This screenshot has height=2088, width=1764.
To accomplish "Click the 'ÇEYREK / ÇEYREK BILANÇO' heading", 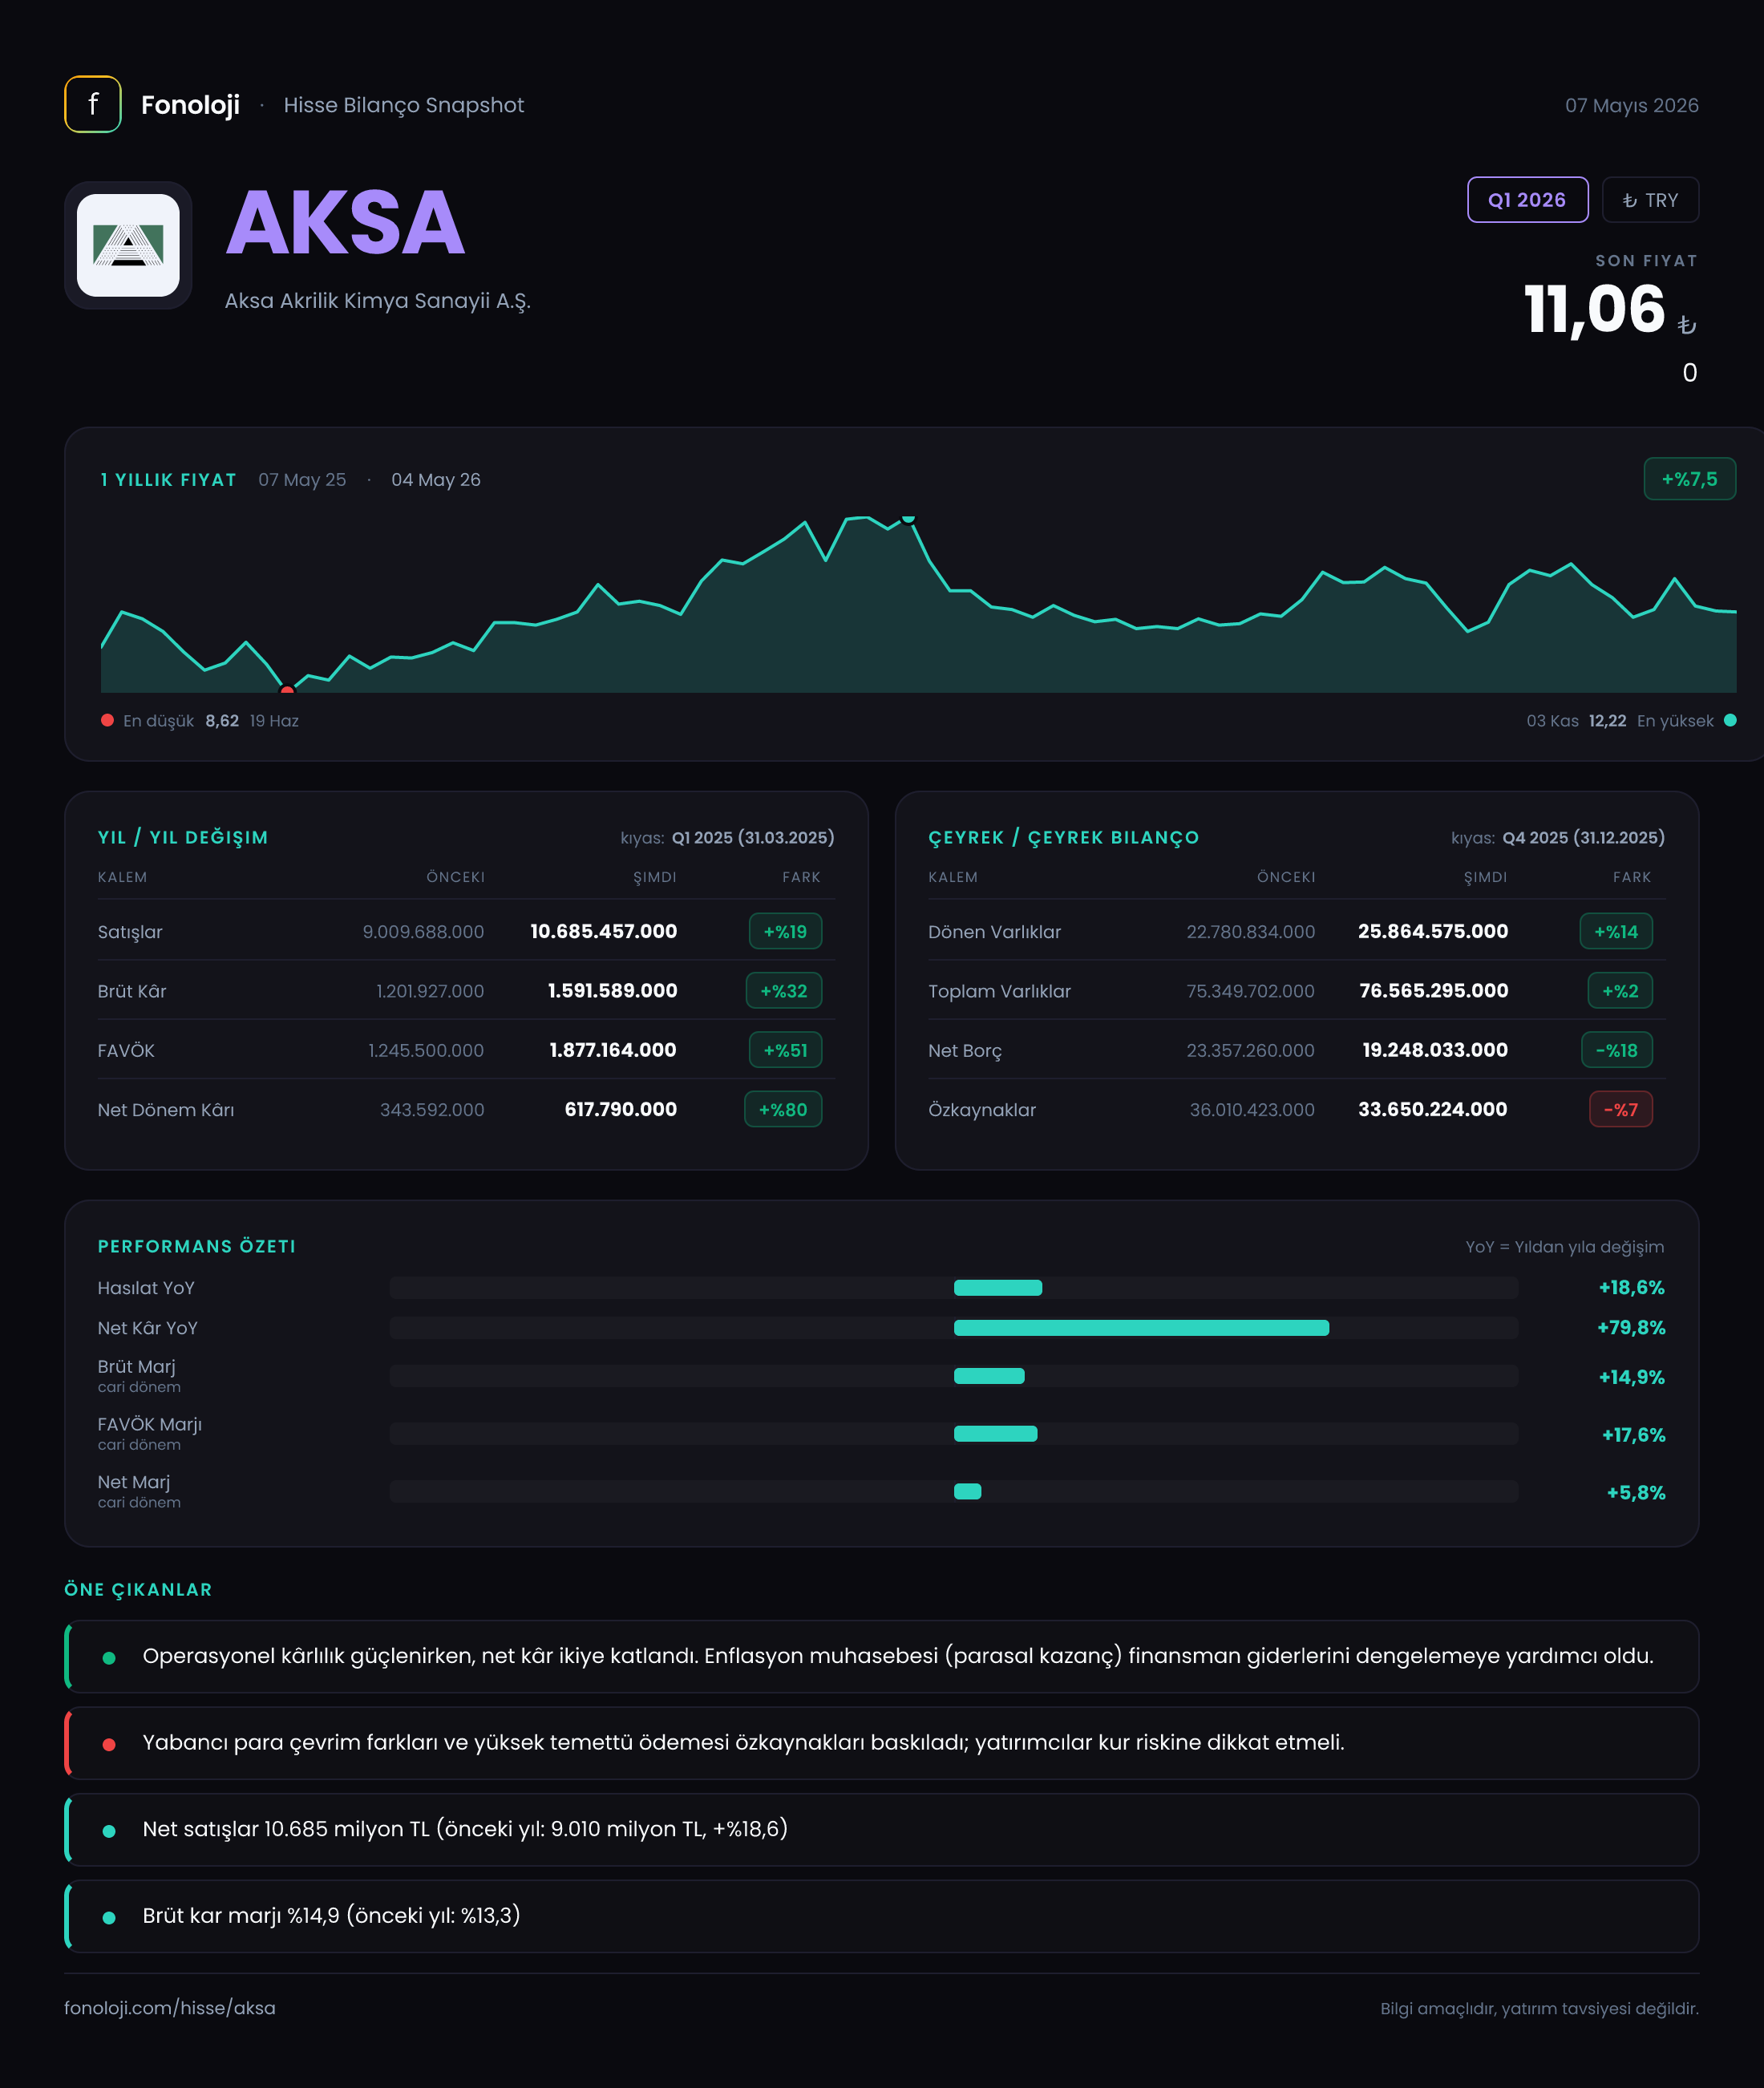I will coord(1063,838).
